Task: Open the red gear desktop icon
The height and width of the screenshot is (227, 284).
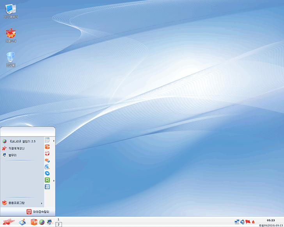Action: click(11, 35)
